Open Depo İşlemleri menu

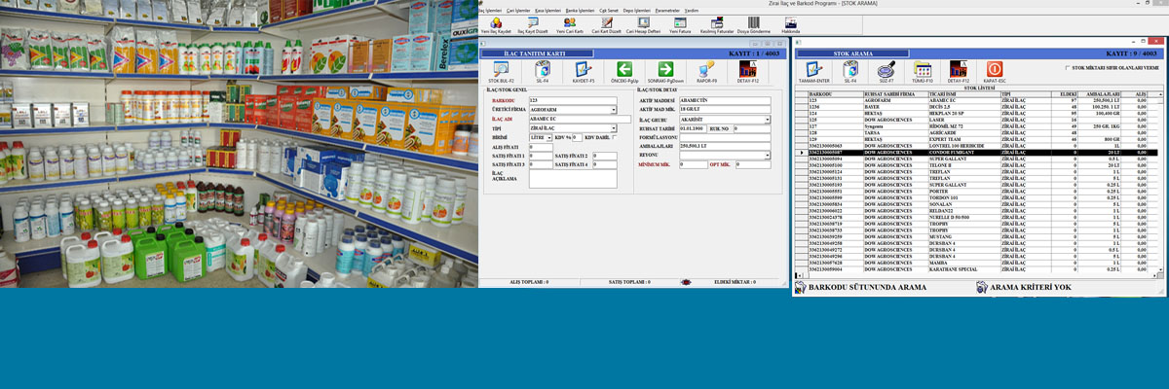[635, 10]
